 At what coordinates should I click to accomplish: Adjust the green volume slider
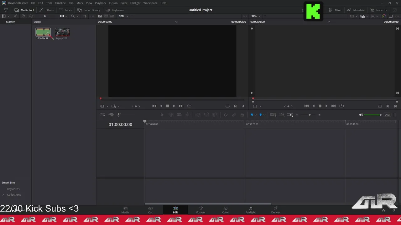(x=373, y=115)
